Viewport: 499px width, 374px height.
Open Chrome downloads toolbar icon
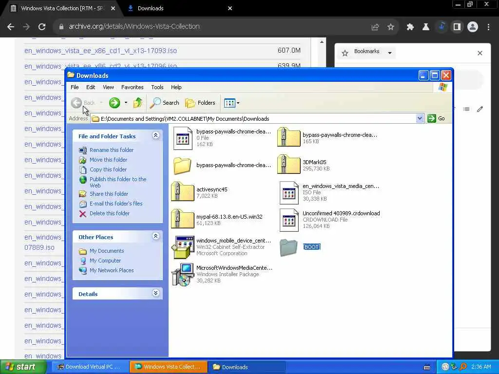(x=441, y=27)
